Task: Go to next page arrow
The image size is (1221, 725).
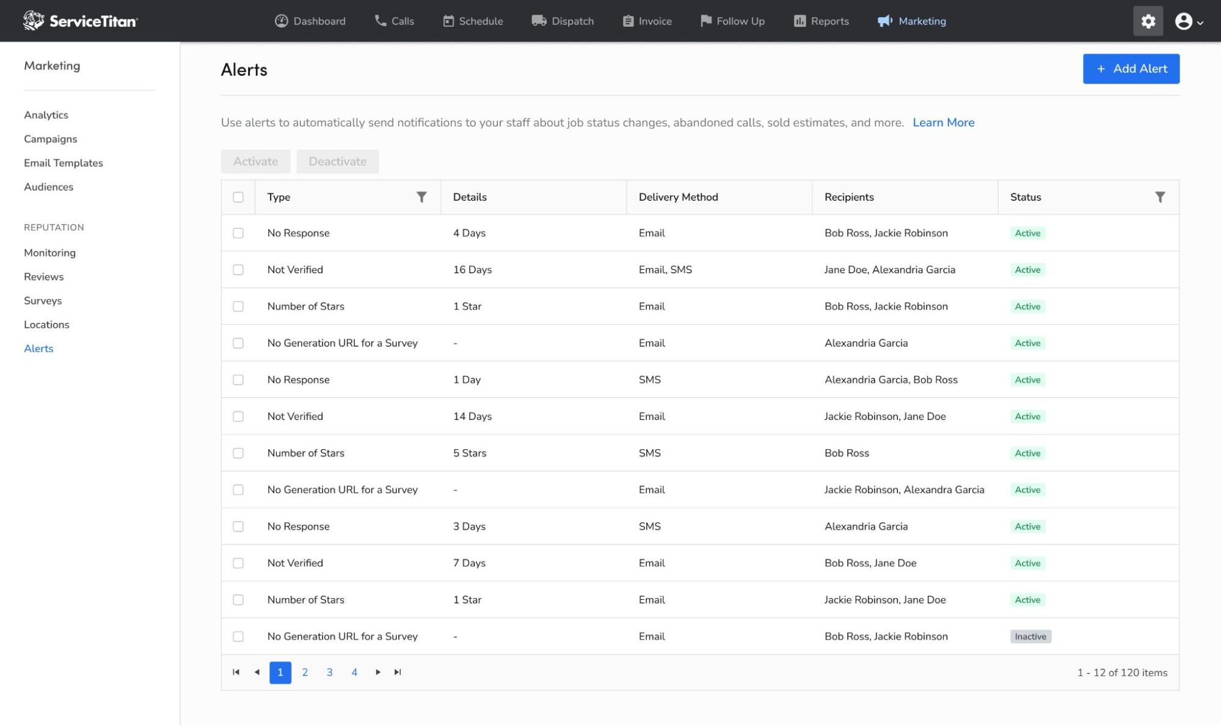Action: 378,672
